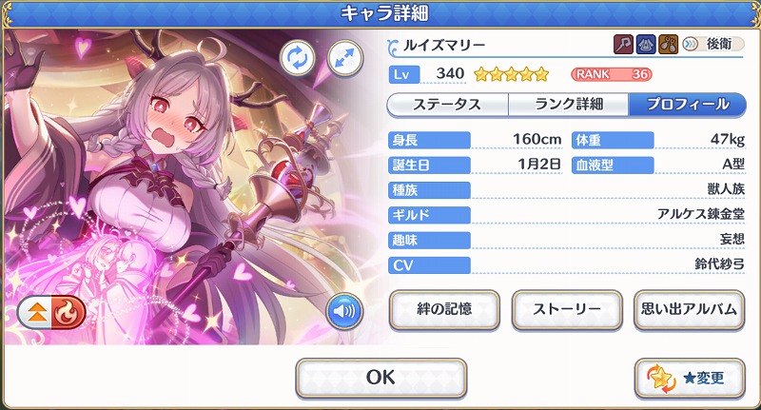Click the blue role icon
The height and width of the screenshot is (410, 761).
click(x=646, y=45)
